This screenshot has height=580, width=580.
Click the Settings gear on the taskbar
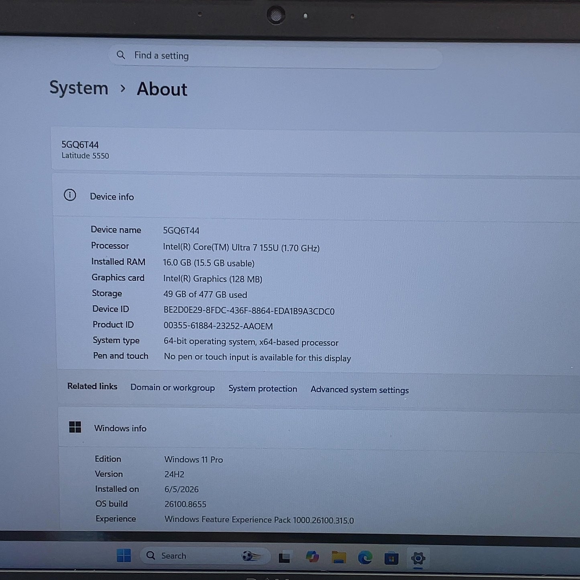pos(418,558)
